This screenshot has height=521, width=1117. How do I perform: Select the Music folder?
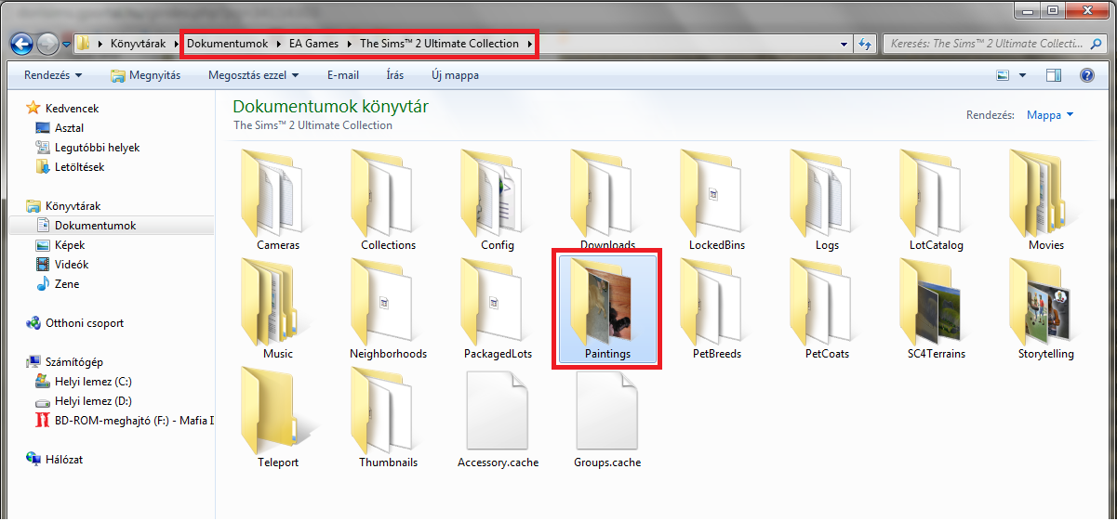[278, 309]
